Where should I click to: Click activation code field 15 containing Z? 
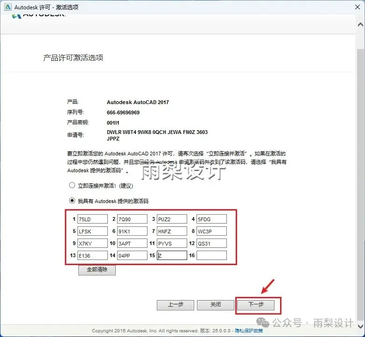tap(172, 255)
